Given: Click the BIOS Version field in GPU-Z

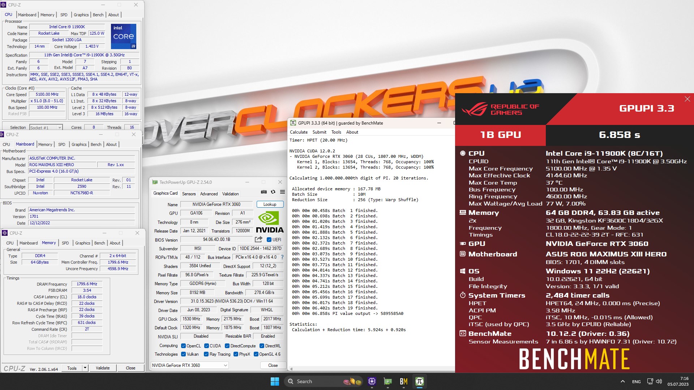Looking at the screenshot, I should [x=217, y=239].
